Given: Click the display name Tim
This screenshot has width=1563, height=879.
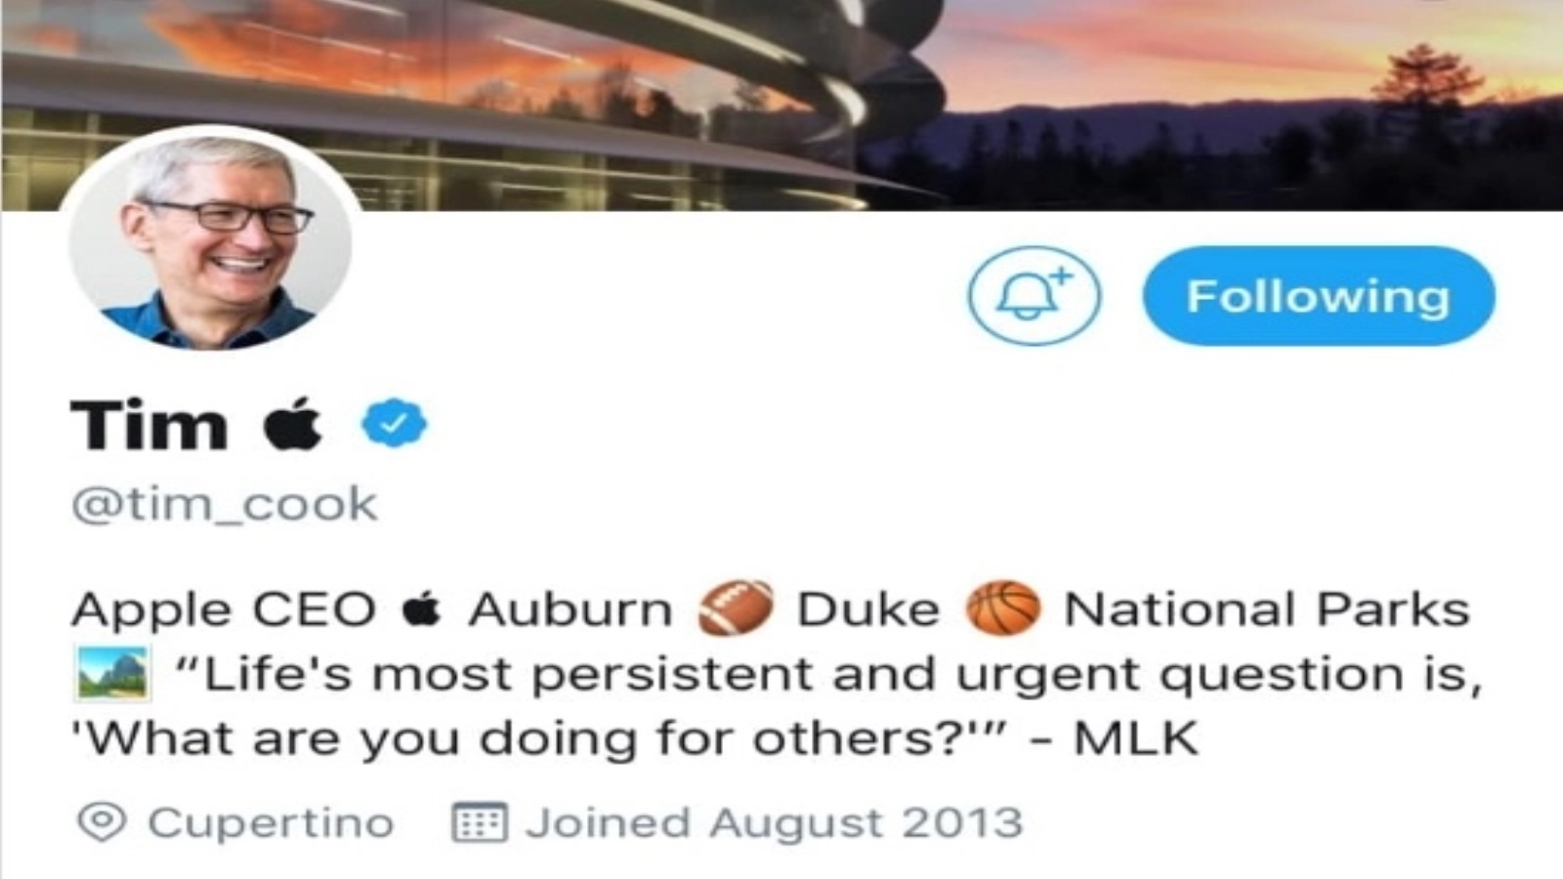Looking at the screenshot, I should point(149,426).
